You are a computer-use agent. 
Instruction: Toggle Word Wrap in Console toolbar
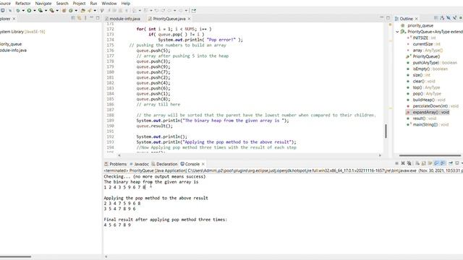click(430, 163)
